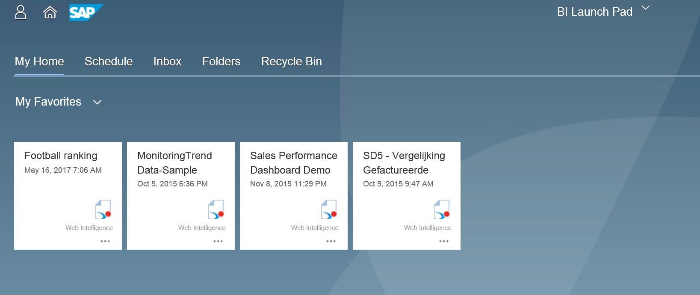Click Web Intelligence label on MonitoringTrend card

tap(202, 228)
